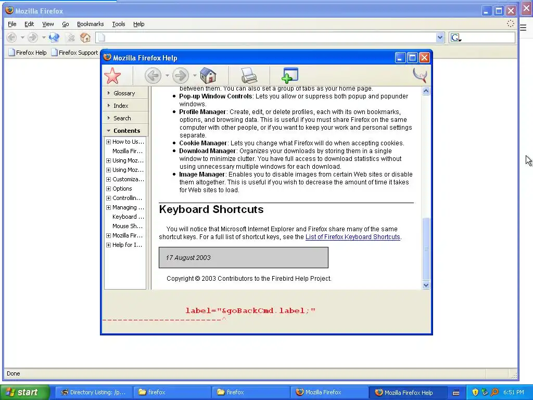Click the help content scroll up arrow
Image resolution: width=533 pixels, height=400 pixels.
[x=426, y=91]
